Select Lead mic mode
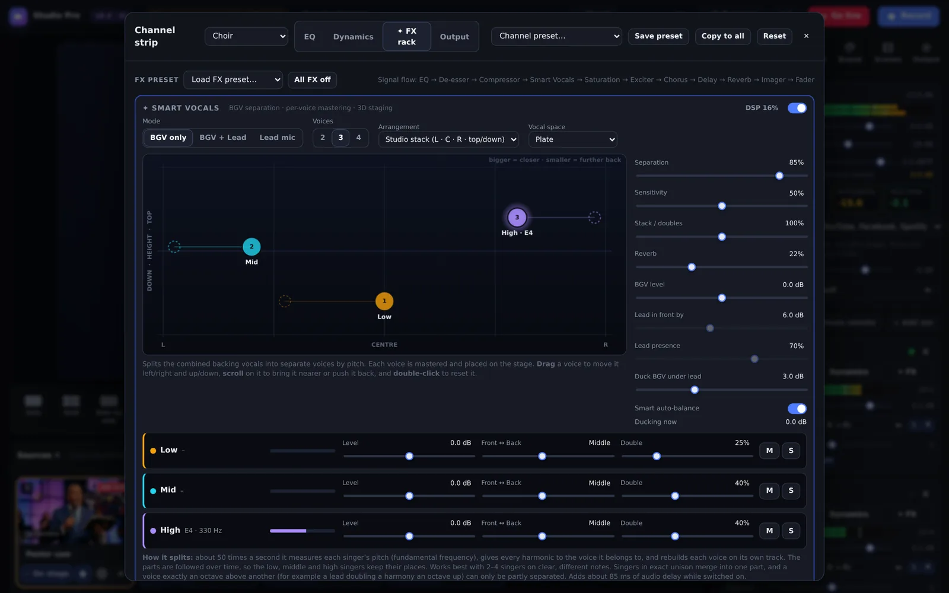The image size is (949, 593). (x=277, y=138)
